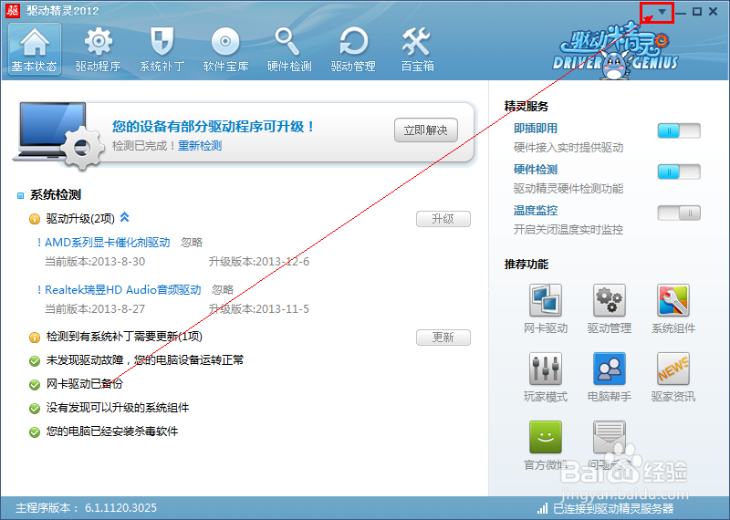Open the title bar dropdown menu arrow

[x=662, y=12]
